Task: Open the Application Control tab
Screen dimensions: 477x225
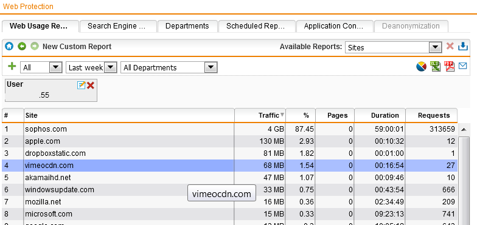Action: click(335, 26)
